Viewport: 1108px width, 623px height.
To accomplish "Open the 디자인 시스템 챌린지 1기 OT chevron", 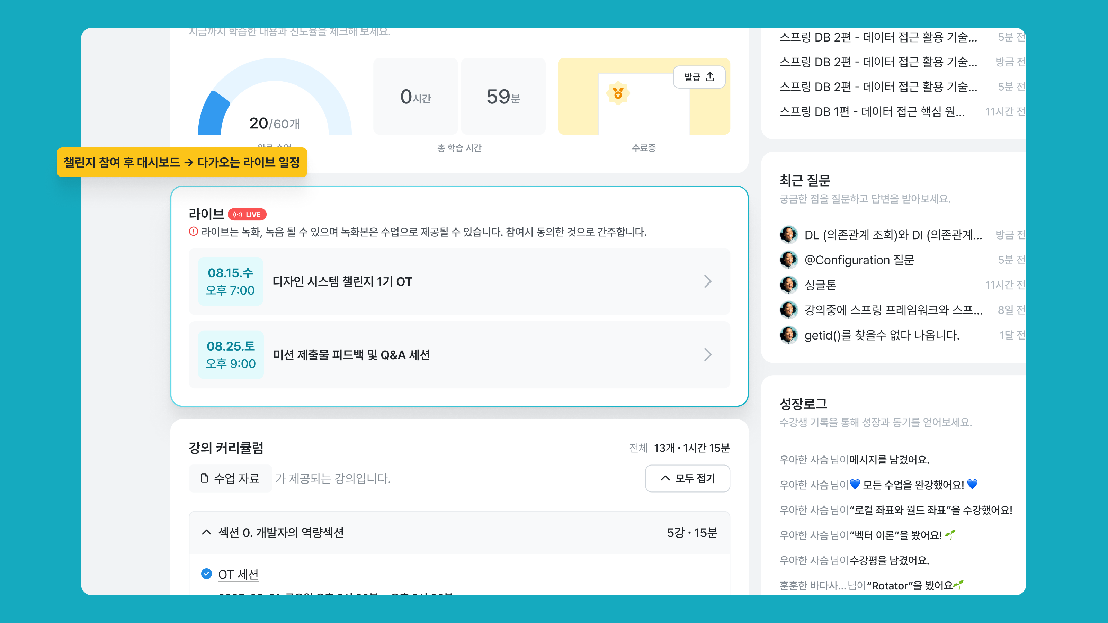I will [708, 281].
